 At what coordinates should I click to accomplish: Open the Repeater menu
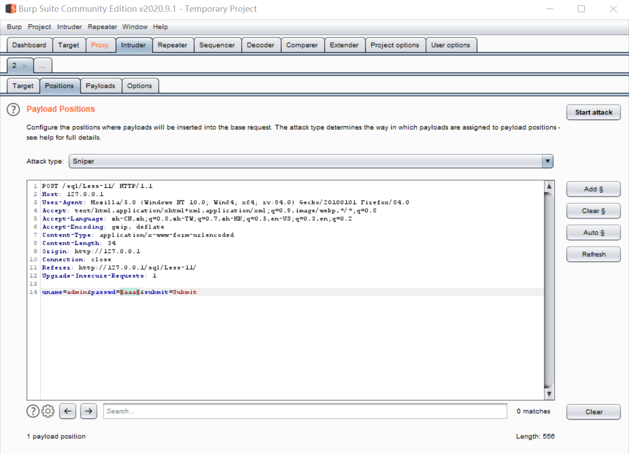coord(102,27)
